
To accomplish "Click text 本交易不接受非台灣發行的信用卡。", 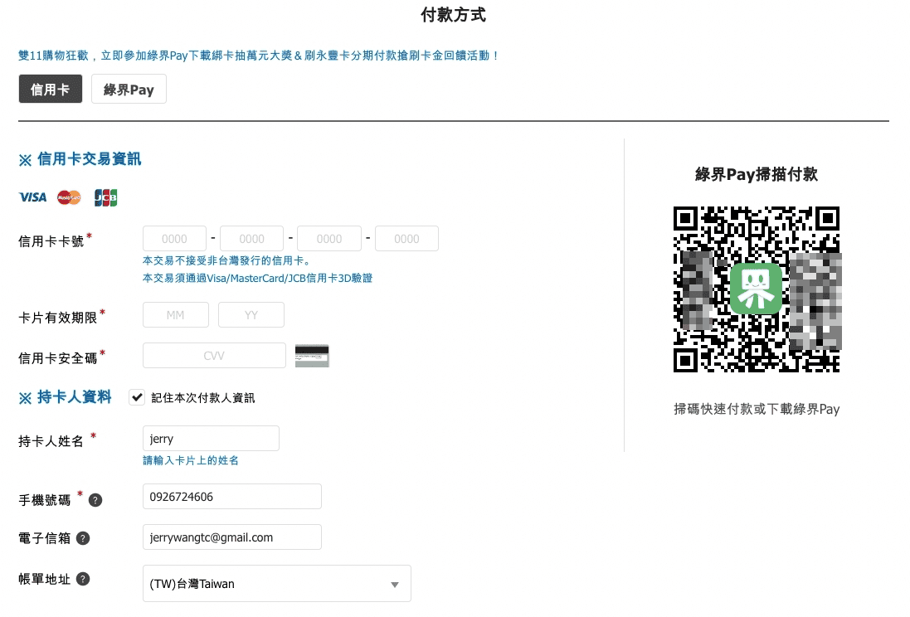I will (x=227, y=260).
